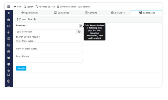Click the New button in toolbar
The image size is (168, 100).
(x=18, y=7)
